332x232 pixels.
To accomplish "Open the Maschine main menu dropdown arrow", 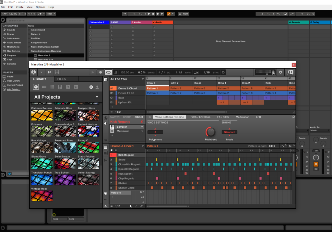I will pyautogui.click(x=41, y=72).
